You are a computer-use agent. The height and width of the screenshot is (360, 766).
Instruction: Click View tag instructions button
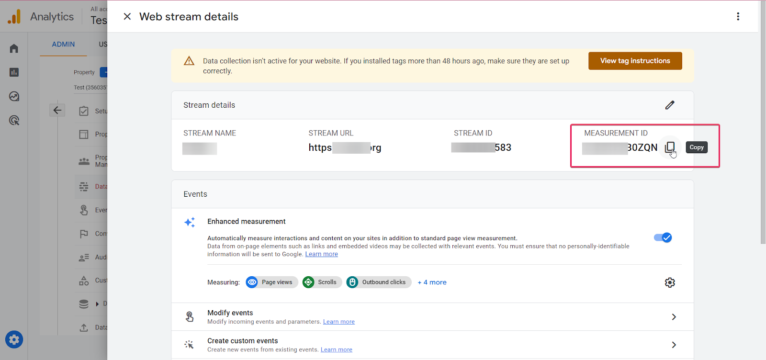coord(635,61)
